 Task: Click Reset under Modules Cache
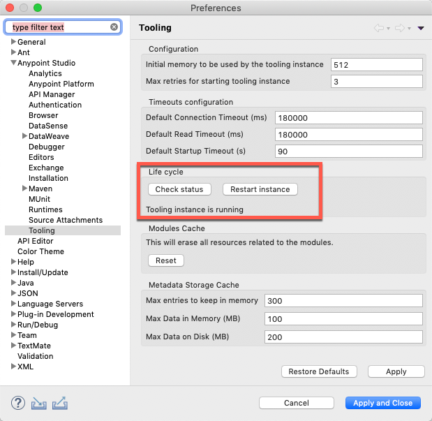click(x=165, y=260)
